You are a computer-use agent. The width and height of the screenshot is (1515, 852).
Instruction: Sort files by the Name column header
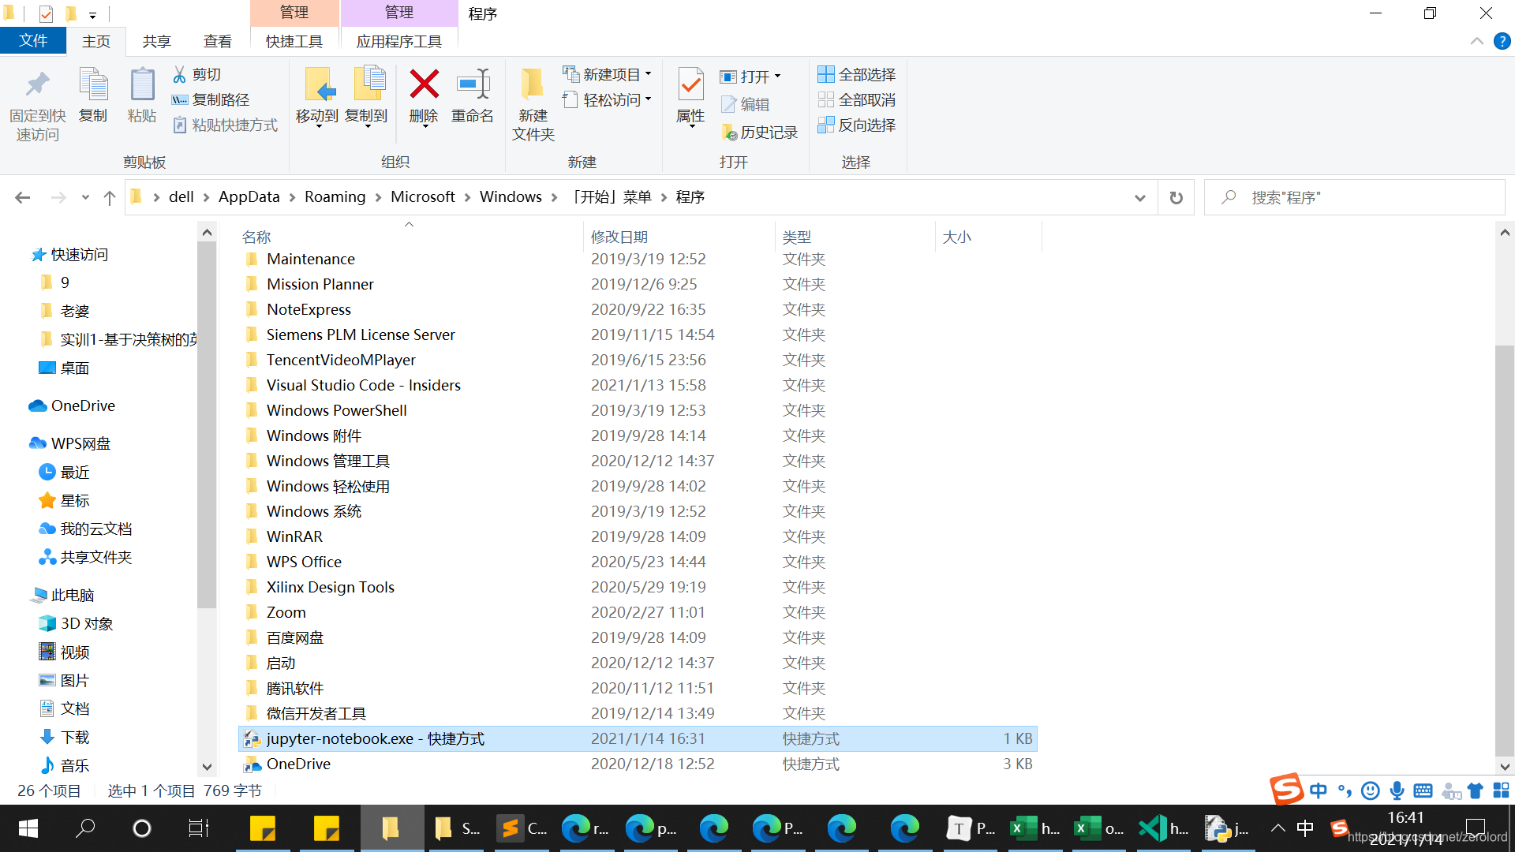tap(410, 237)
